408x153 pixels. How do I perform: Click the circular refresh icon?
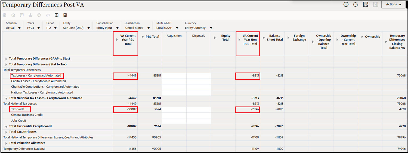coord(356,4)
